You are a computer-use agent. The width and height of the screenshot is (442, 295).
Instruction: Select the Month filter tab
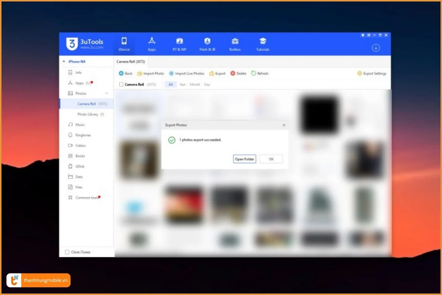195,84
